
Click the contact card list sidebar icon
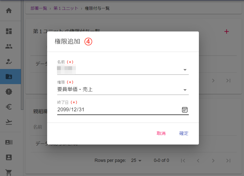[x=9, y=142]
